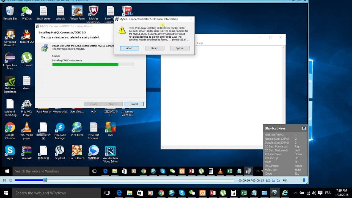Click Excel icon on bottom Windows taskbar
Viewport: 352px width, 198px height.
pyautogui.click(x=243, y=193)
